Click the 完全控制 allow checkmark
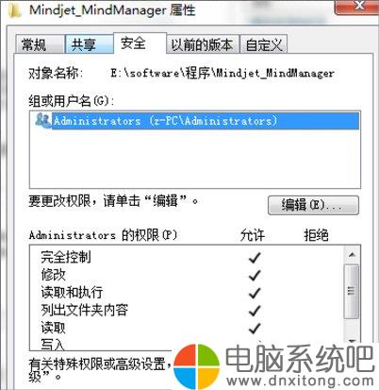The height and width of the screenshot is (390, 379). tap(255, 258)
